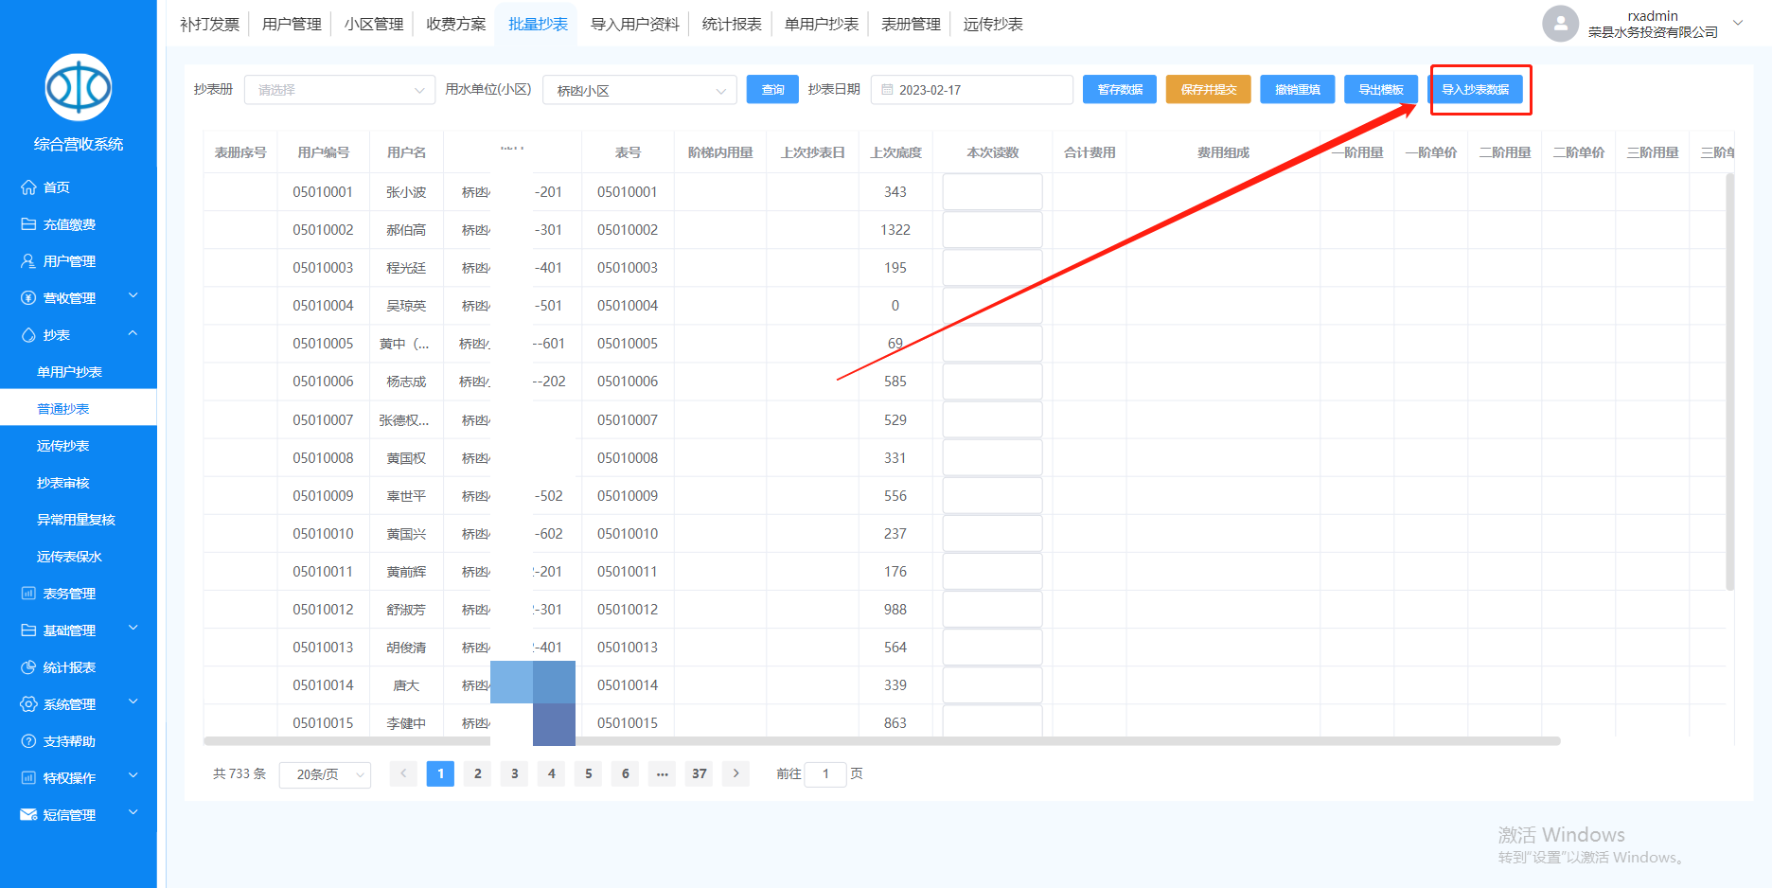The width and height of the screenshot is (1772, 888).
Task: Select 普通抄表 in the sidebar
Action: [79, 409]
